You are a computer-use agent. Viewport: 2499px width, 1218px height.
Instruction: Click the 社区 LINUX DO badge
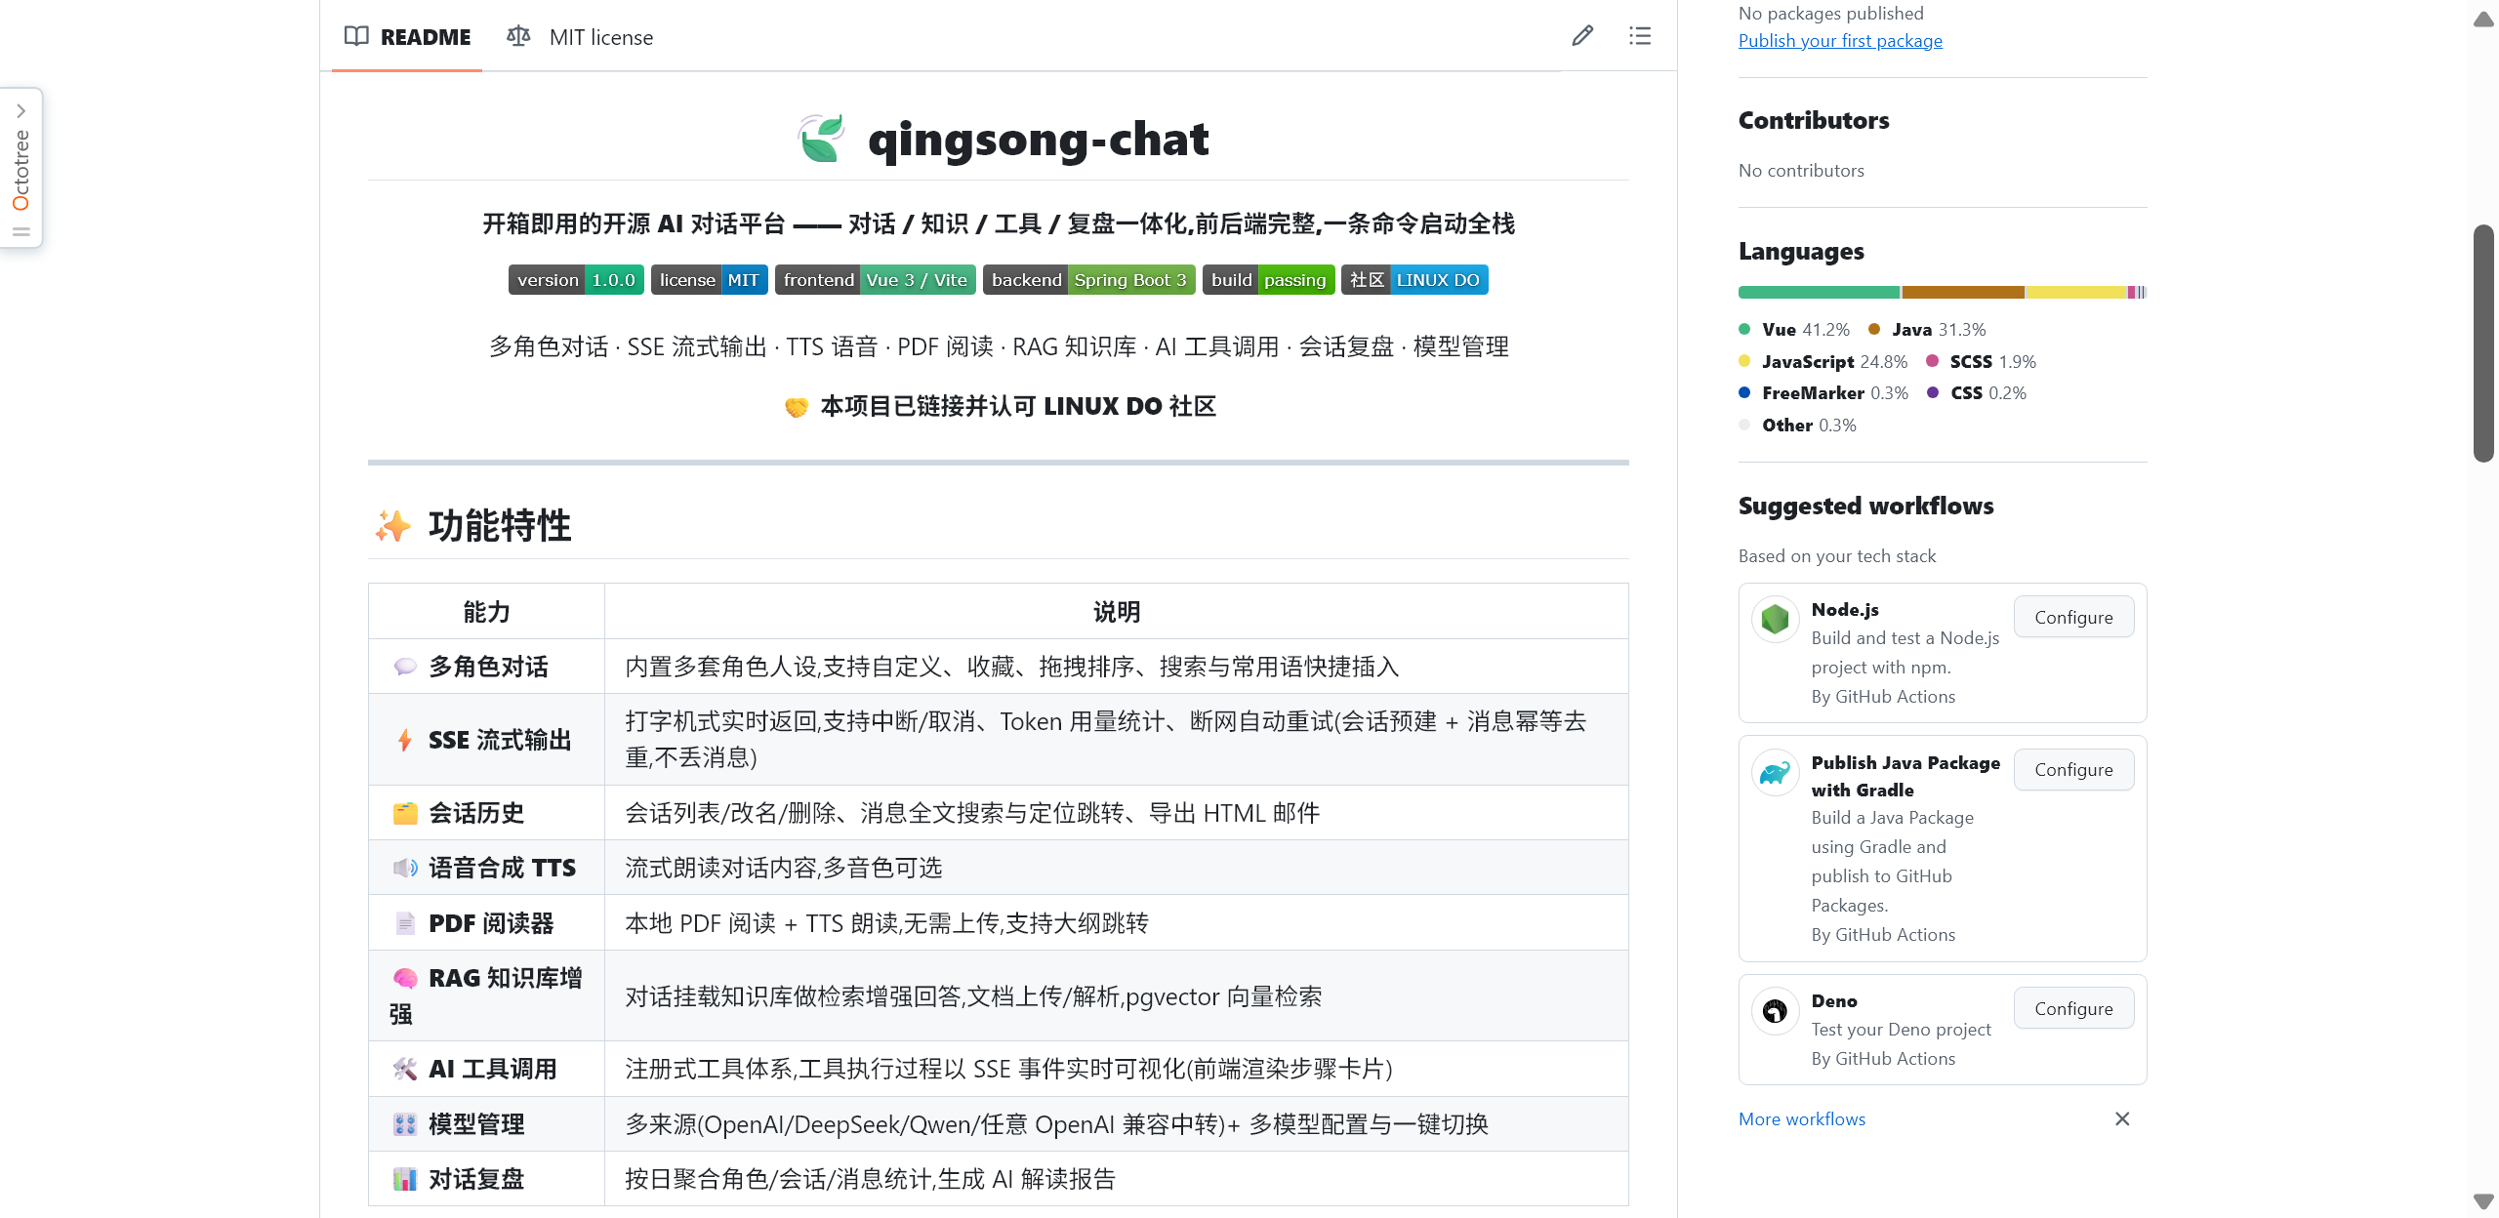(1414, 280)
